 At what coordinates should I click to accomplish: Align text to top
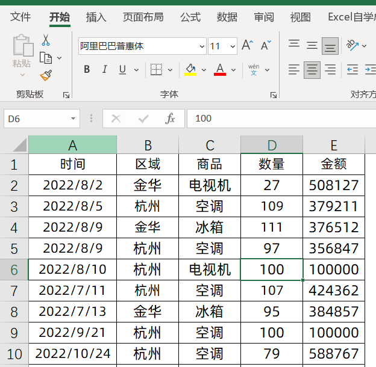point(294,45)
